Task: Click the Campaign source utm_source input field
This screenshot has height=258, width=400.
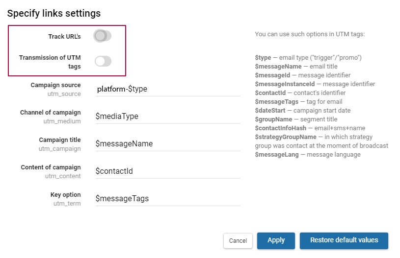Action: point(167,89)
